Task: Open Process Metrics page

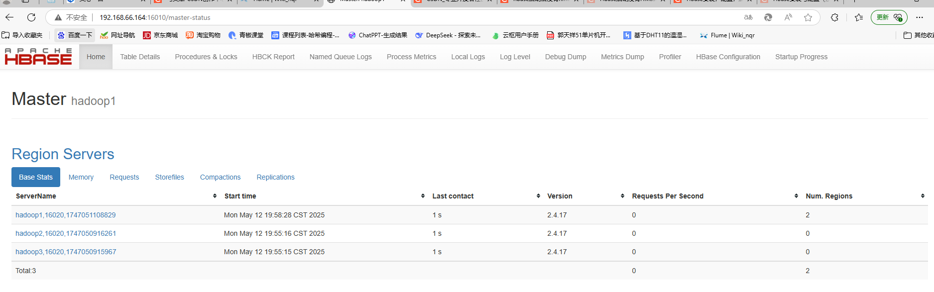Action: coord(411,57)
